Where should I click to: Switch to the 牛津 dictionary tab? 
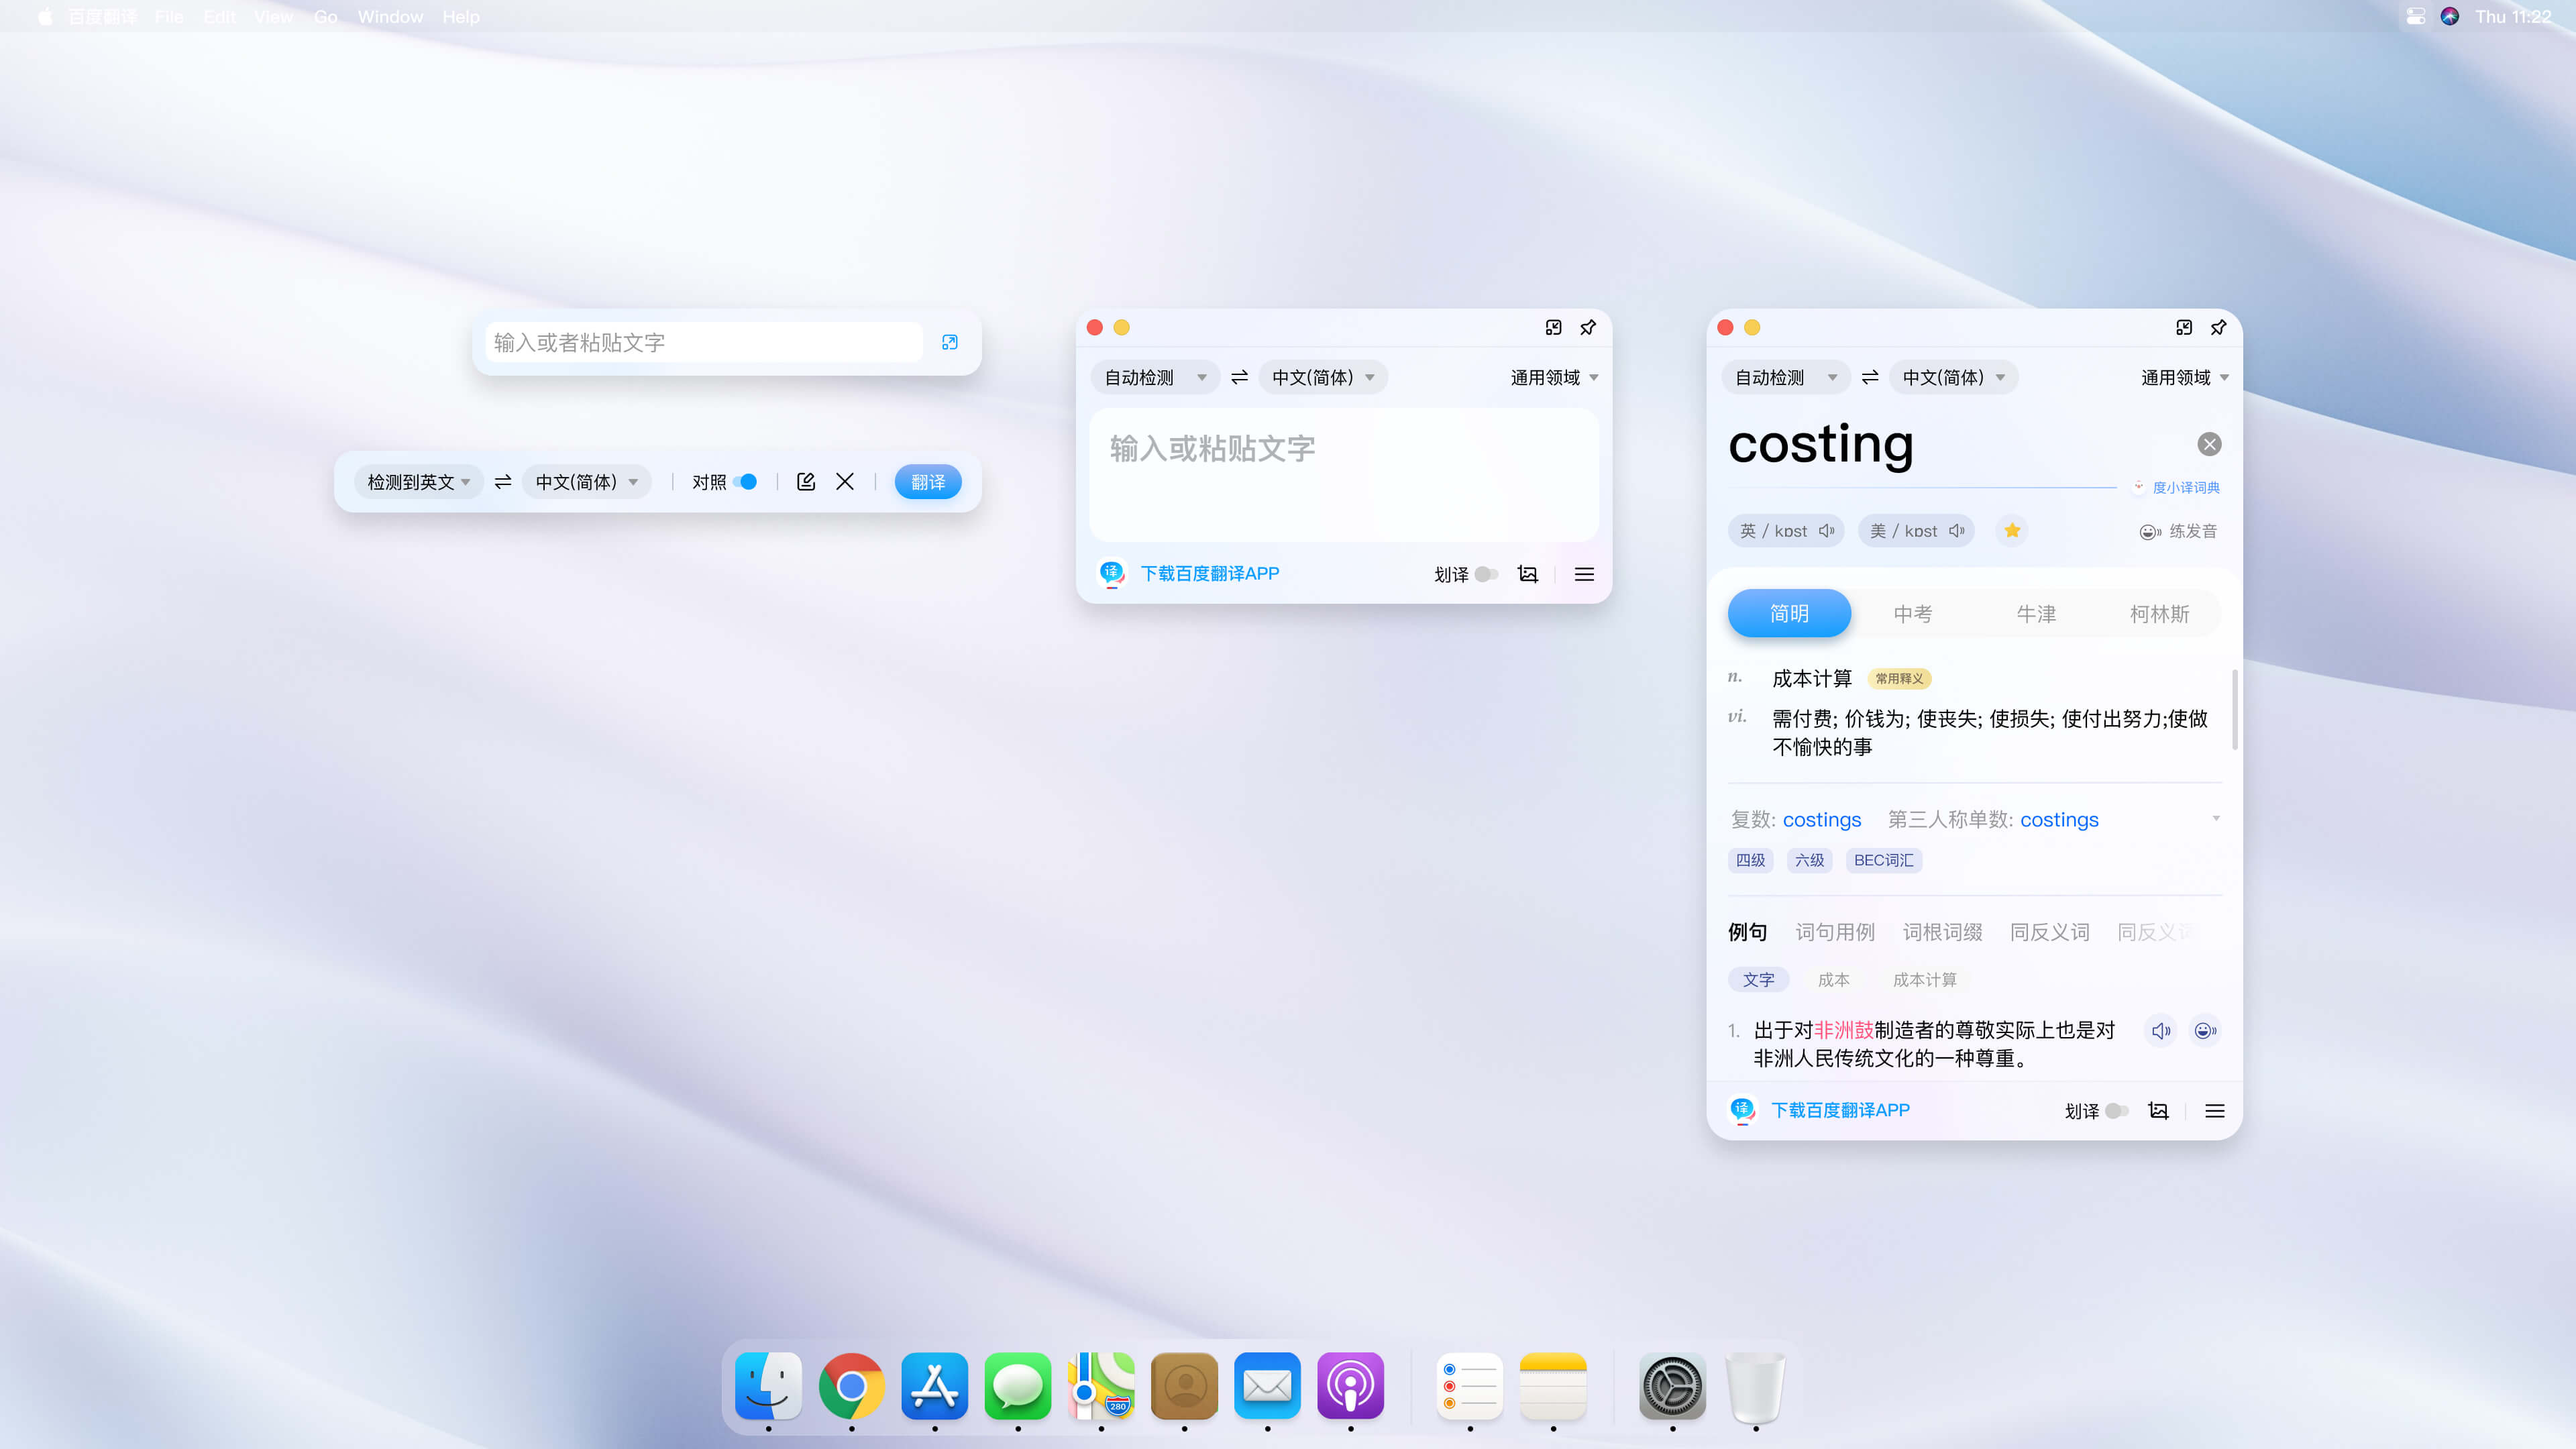[x=2036, y=613]
